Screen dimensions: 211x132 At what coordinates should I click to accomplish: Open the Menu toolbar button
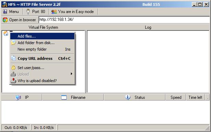click(11, 12)
